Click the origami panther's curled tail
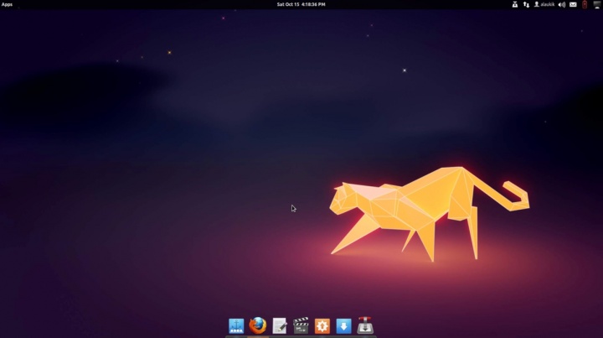603x338 pixels. pos(515,197)
